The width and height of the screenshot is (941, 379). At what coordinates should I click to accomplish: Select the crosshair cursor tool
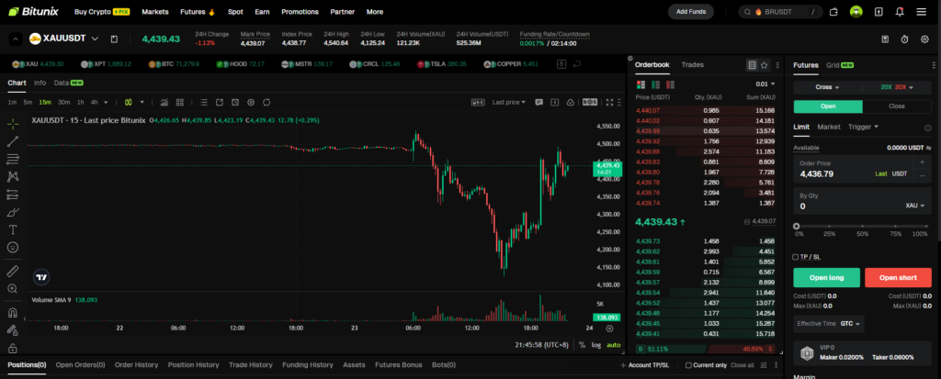pos(13,124)
